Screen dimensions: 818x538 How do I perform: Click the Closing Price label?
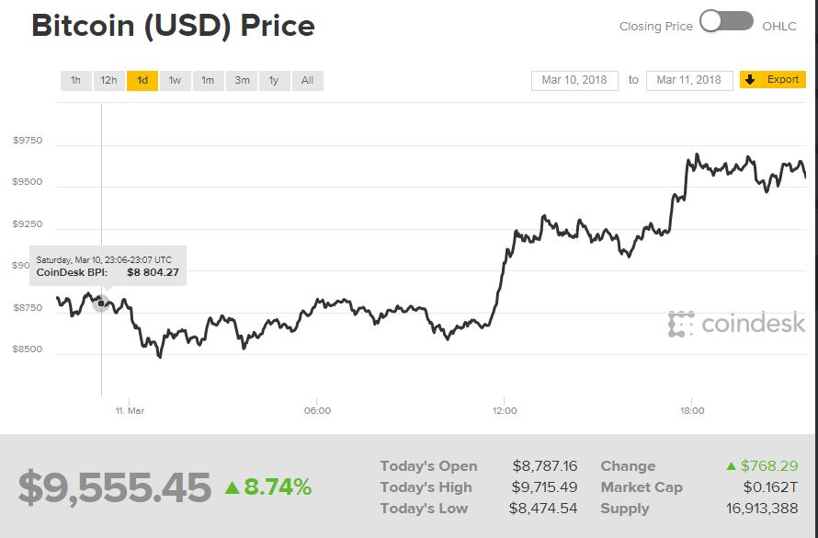(x=655, y=27)
